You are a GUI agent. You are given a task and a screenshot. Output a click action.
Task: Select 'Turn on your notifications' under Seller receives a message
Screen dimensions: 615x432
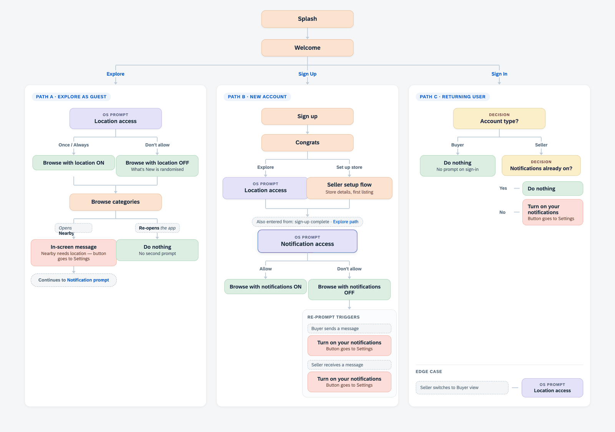tap(349, 382)
